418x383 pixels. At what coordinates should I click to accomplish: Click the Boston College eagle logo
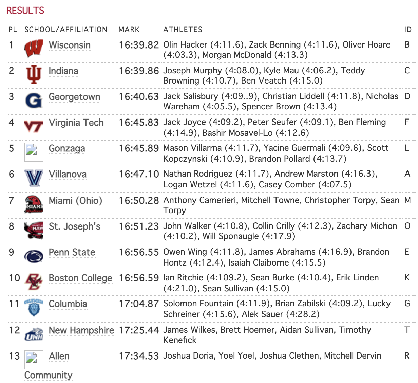tap(34, 282)
